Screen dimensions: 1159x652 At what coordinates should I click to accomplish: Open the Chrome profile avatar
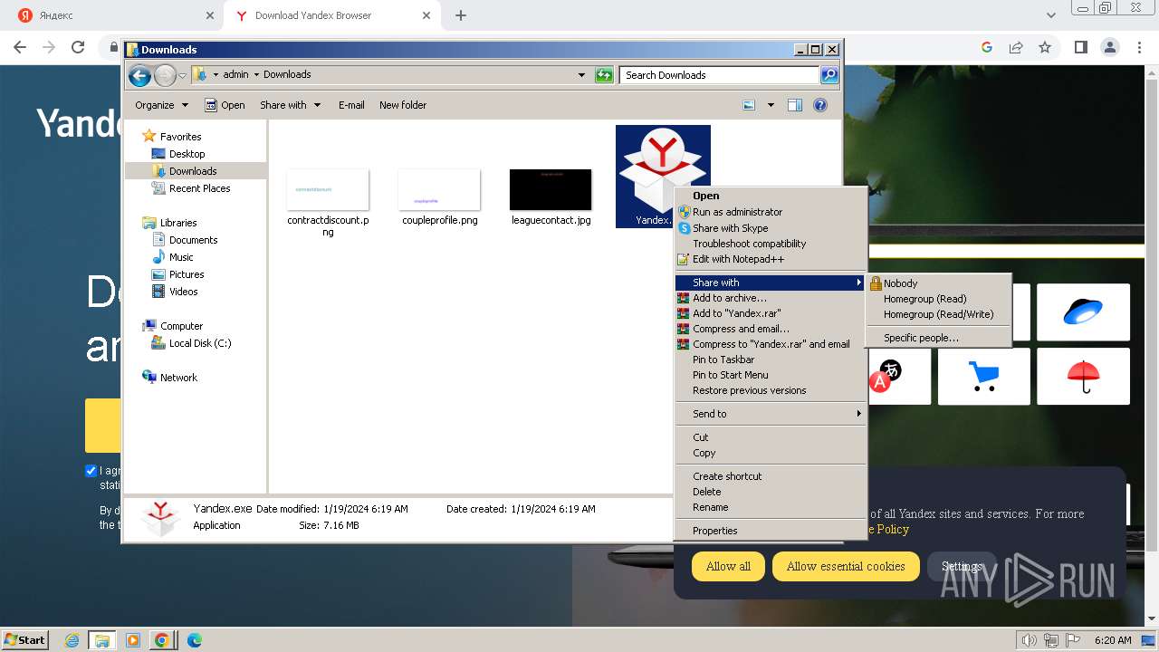[1109, 47]
